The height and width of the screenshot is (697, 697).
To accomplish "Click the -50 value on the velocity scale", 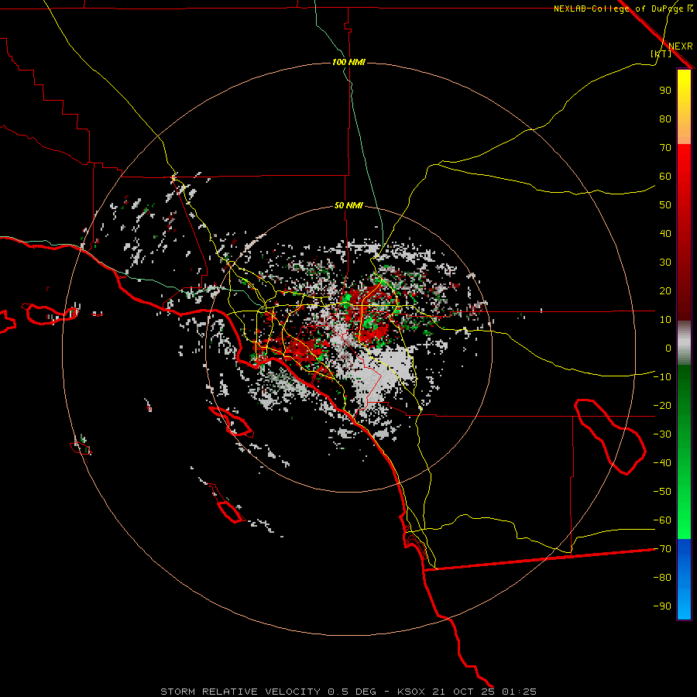I will click(662, 492).
